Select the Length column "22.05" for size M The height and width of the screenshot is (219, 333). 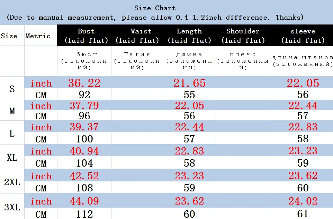point(189,106)
